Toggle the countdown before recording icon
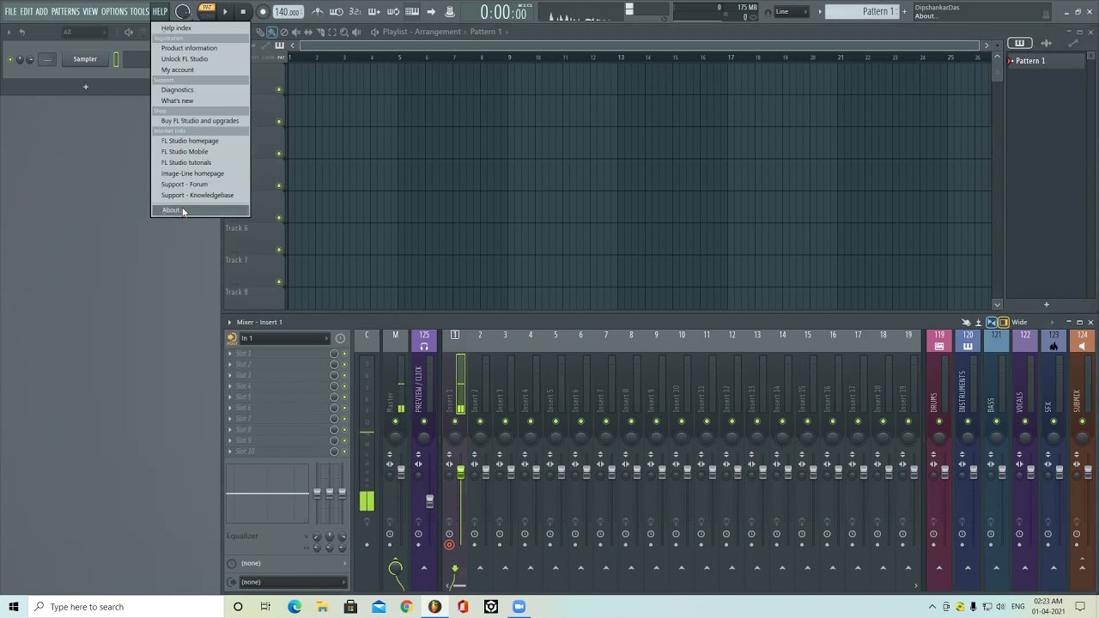This screenshot has height=618, width=1099. pos(355,11)
